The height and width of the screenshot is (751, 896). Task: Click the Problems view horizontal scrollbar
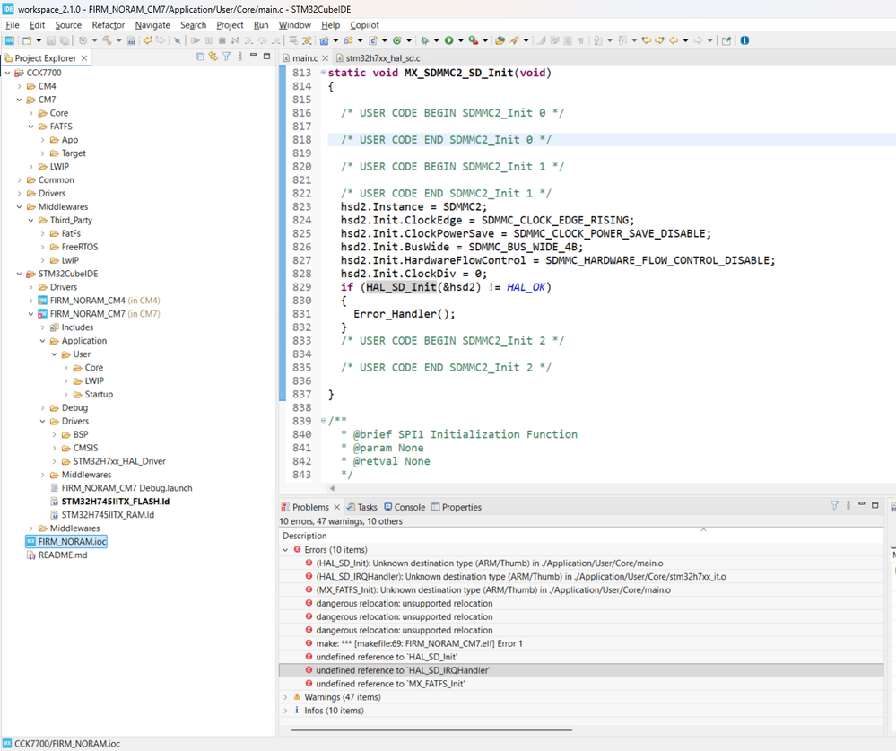click(x=431, y=729)
